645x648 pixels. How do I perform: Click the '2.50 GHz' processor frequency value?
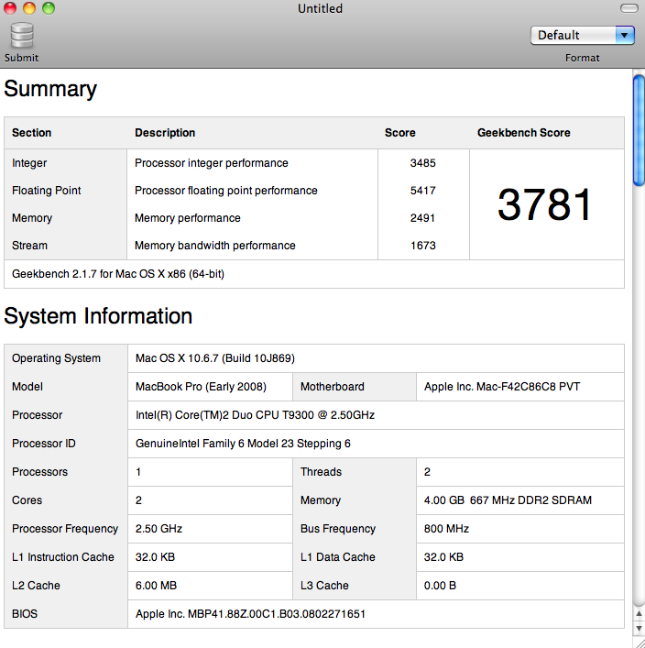pos(159,529)
